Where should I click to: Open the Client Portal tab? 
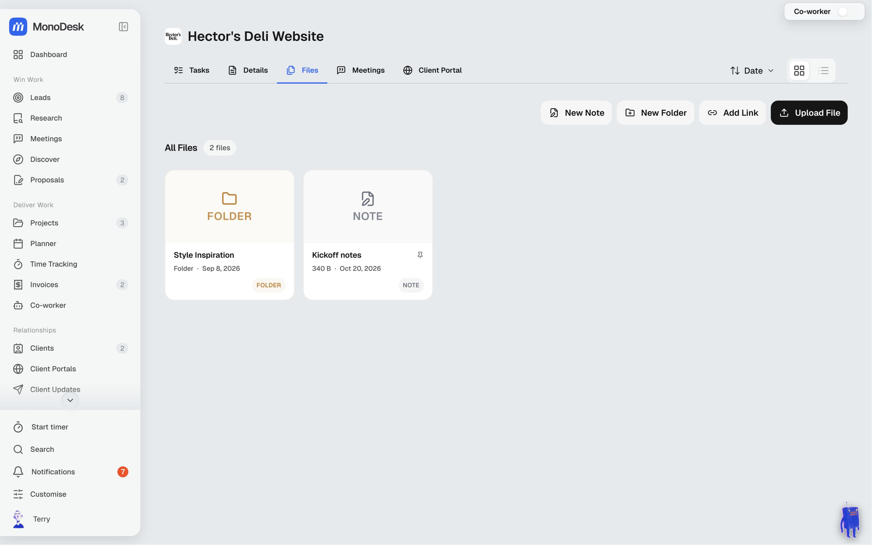[432, 70]
